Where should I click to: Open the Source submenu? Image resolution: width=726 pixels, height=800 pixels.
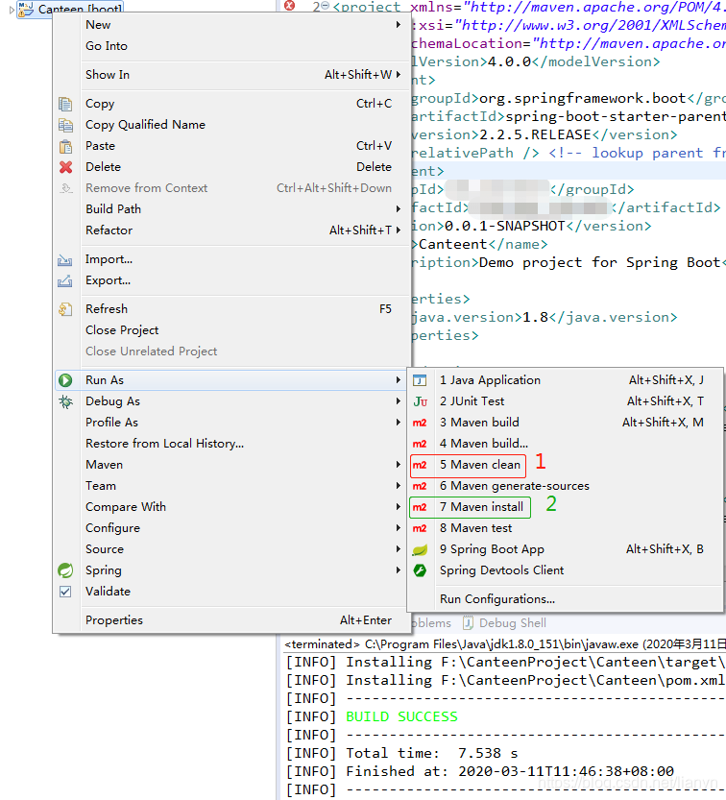pyautogui.click(x=232, y=549)
